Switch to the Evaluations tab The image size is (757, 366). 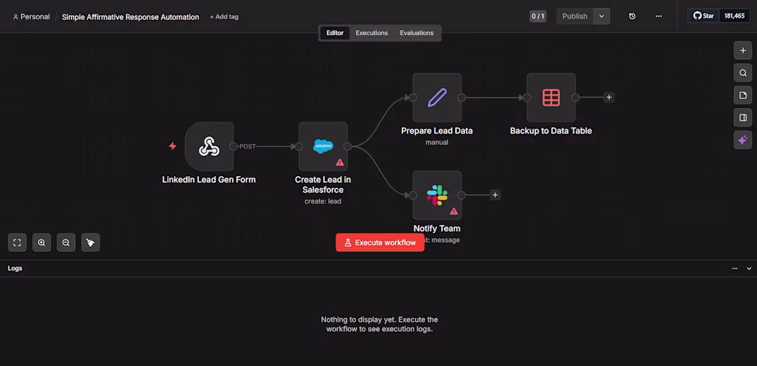point(416,33)
